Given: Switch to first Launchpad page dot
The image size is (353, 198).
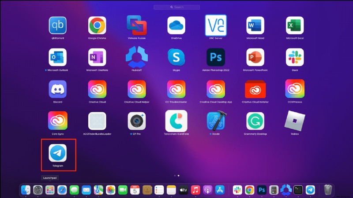Looking at the screenshot, I should [x=175, y=176].
